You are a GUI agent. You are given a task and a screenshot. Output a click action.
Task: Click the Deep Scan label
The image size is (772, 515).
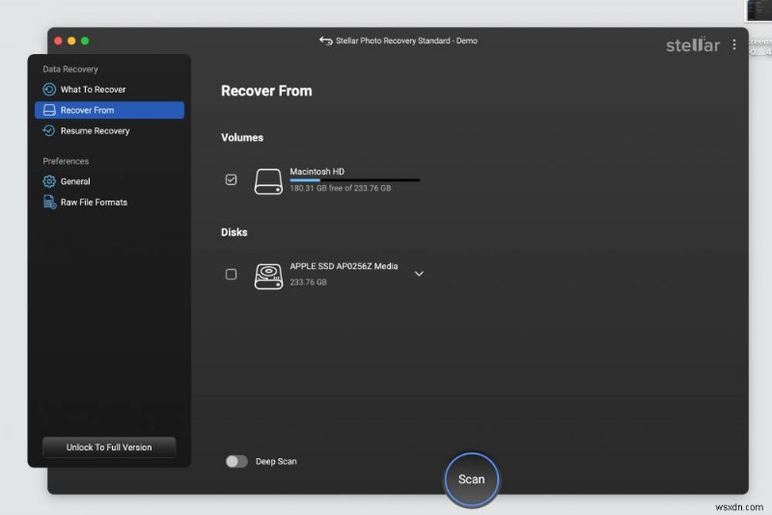tap(276, 461)
